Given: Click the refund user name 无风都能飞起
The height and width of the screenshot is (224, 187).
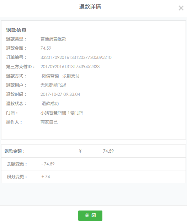Looking at the screenshot, I should click(x=53, y=85).
